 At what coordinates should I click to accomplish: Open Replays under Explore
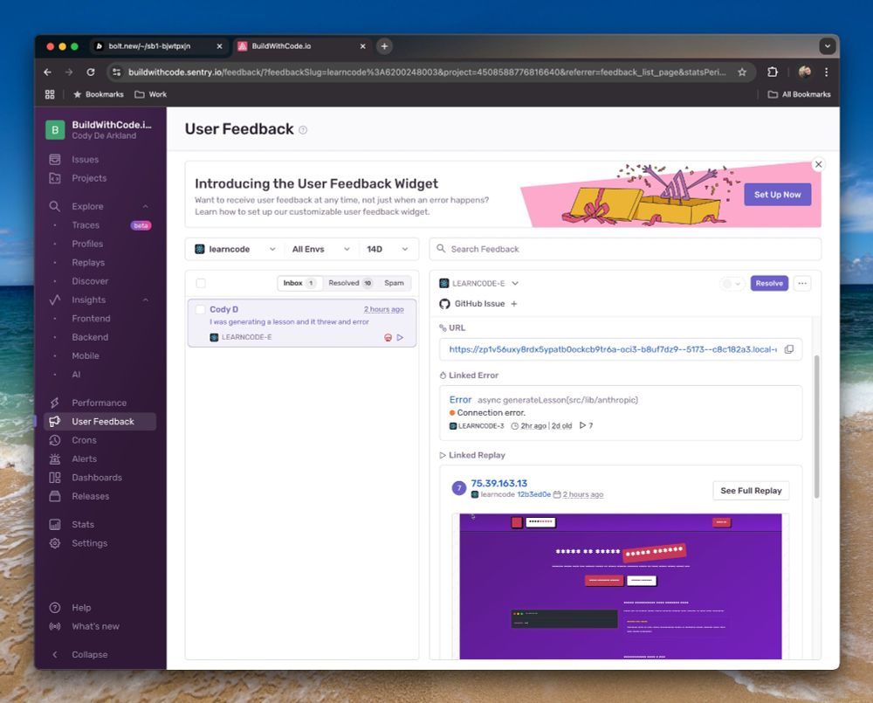tap(88, 262)
